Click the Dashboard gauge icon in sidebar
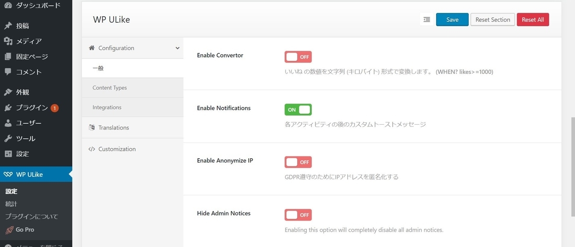Viewport: 575px width, 247px height. pos(8,6)
